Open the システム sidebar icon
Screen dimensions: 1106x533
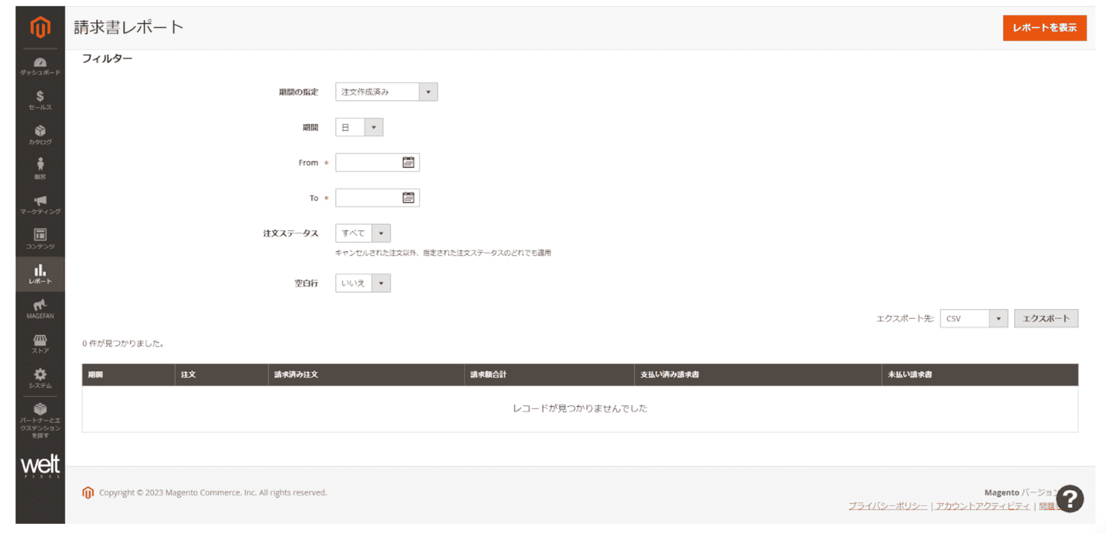point(41,378)
